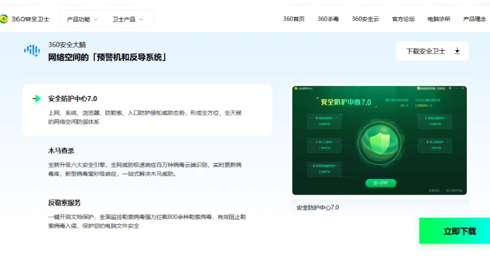Expand the 卫士产品 dropdown
Viewport: 490px width, 276px height.
tap(128, 19)
